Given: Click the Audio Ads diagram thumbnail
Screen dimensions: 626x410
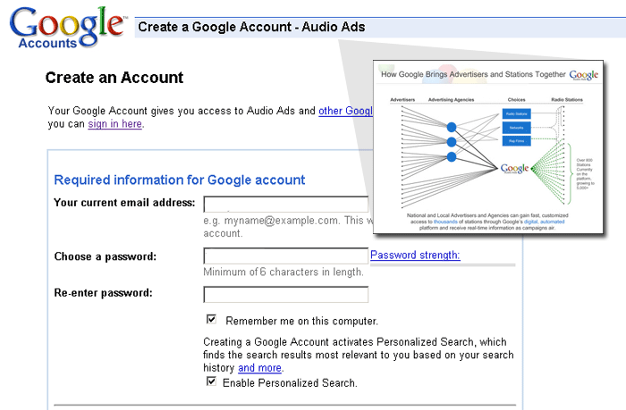Looking at the screenshot, I should 488,146.
